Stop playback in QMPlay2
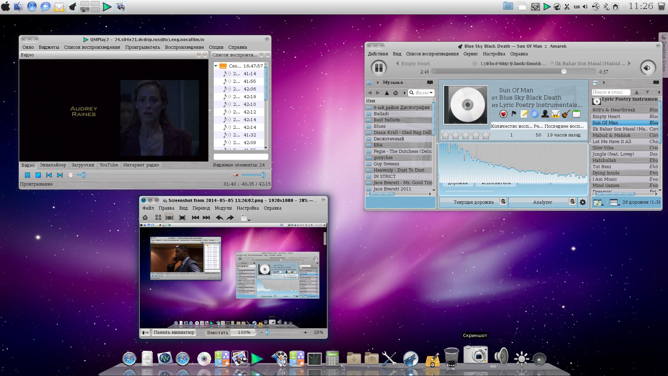Screen dimensions: 668x376 pyautogui.click(x=38, y=175)
